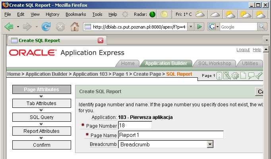Viewport: 271px width, 159px height.
Task: Open the Help menu in menu bar
Action: [x=113, y=14]
